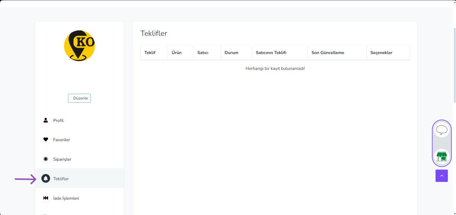Image resolution: width=456 pixels, height=215 pixels.
Task: Click the Teklif column header
Action: 154,53
